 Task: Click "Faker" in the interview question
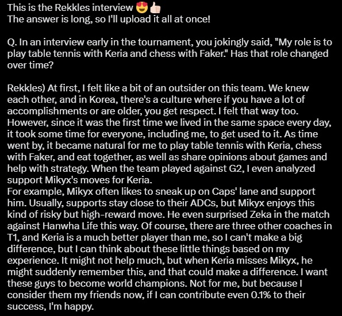(216, 53)
